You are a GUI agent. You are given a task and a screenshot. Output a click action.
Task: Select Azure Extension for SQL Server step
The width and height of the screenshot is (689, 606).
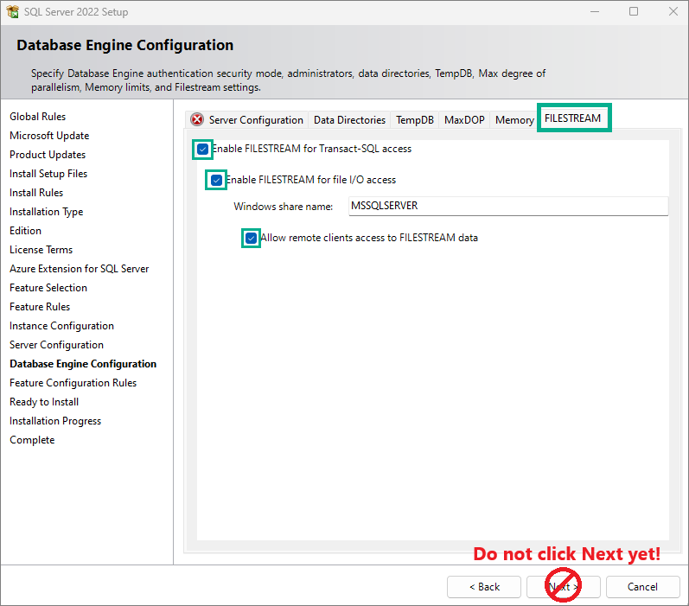click(x=79, y=269)
